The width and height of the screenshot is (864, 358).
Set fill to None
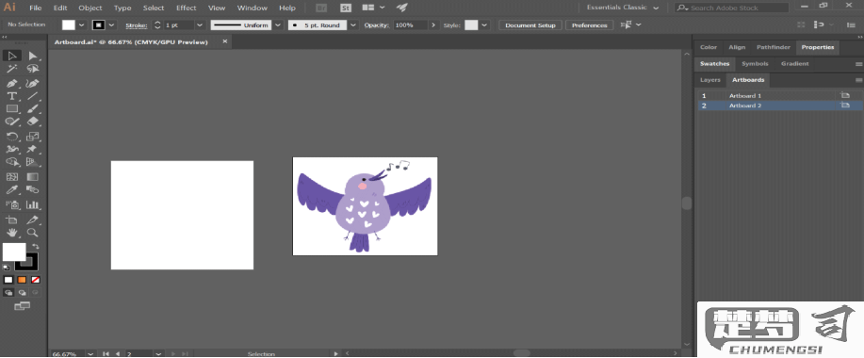coord(35,280)
